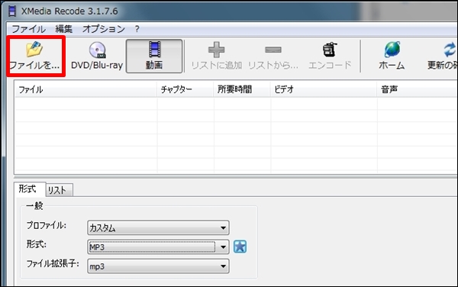Click the ファイル拡張子: label
The height and width of the screenshot is (287, 458).
(53, 263)
